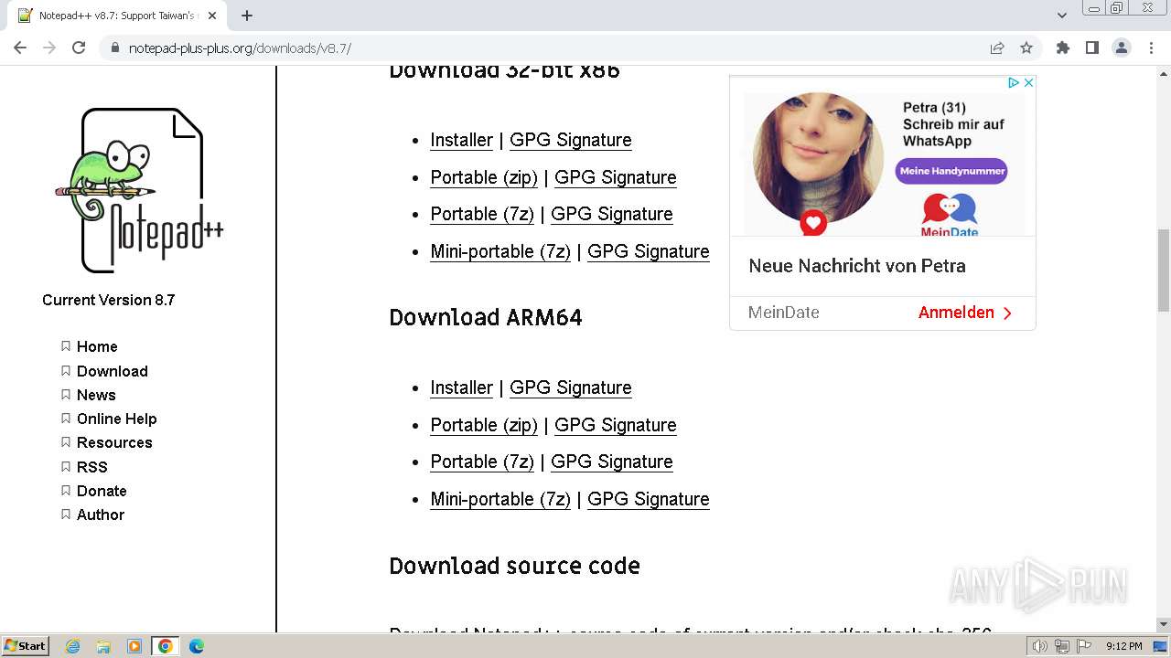Open 32-bit Portable (7z) GPG Signature
Screen dimensions: 1171x658
coord(611,214)
